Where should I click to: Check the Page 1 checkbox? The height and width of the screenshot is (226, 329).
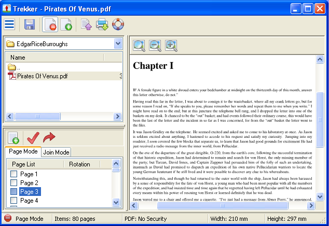pyautogui.click(x=14, y=174)
